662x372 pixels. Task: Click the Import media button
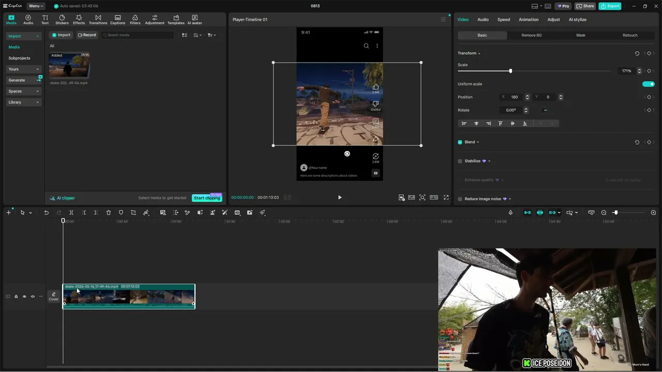point(61,35)
